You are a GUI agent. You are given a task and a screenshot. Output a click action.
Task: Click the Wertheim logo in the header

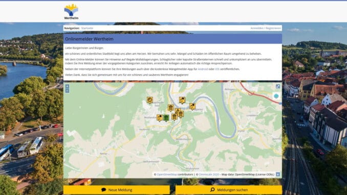click(x=71, y=12)
